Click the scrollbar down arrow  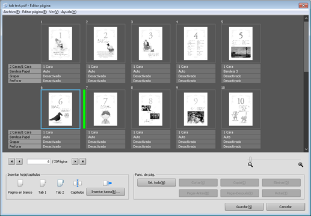pyautogui.click(x=306, y=149)
